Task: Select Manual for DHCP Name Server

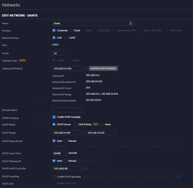Action: click(65, 141)
